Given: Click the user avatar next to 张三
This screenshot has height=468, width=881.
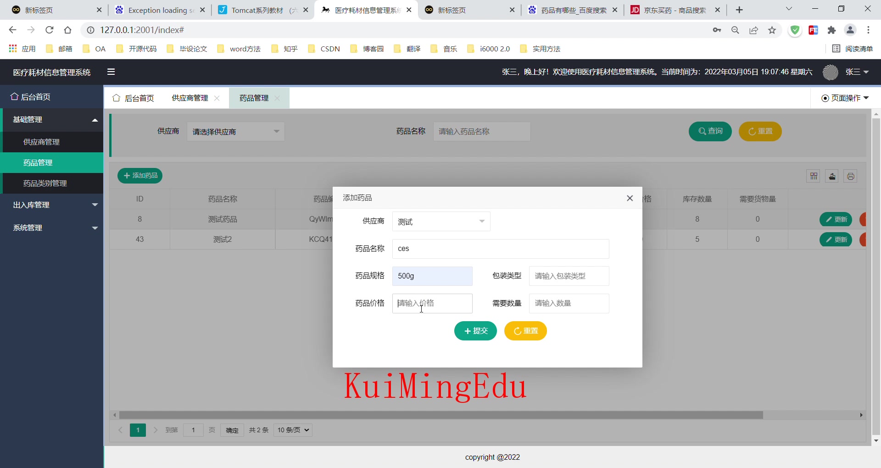Looking at the screenshot, I should coord(831,72).
